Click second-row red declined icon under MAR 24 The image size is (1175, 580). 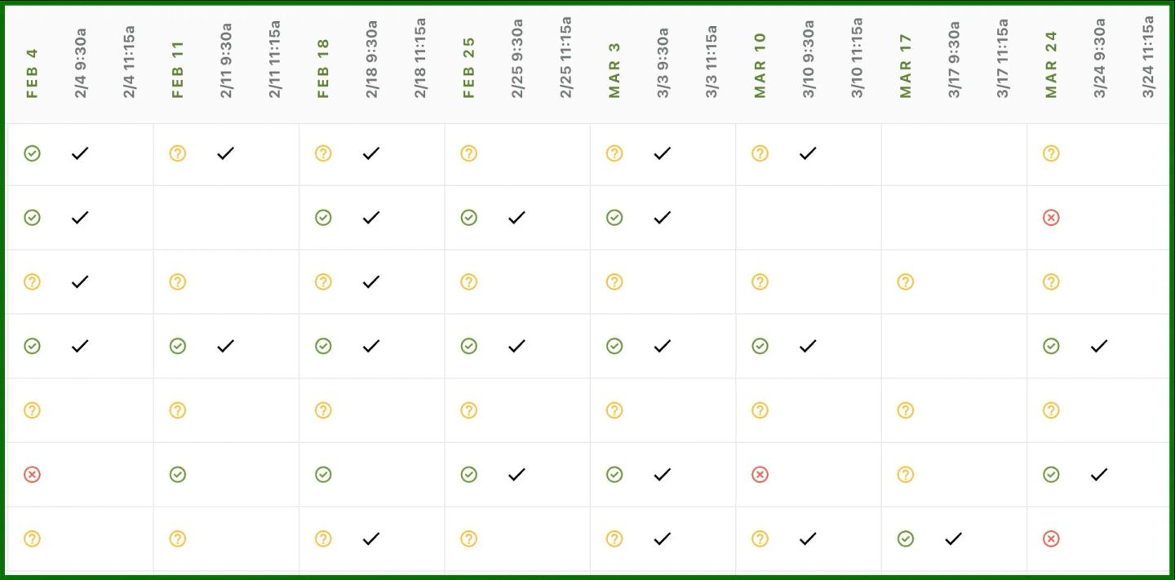1051,217
